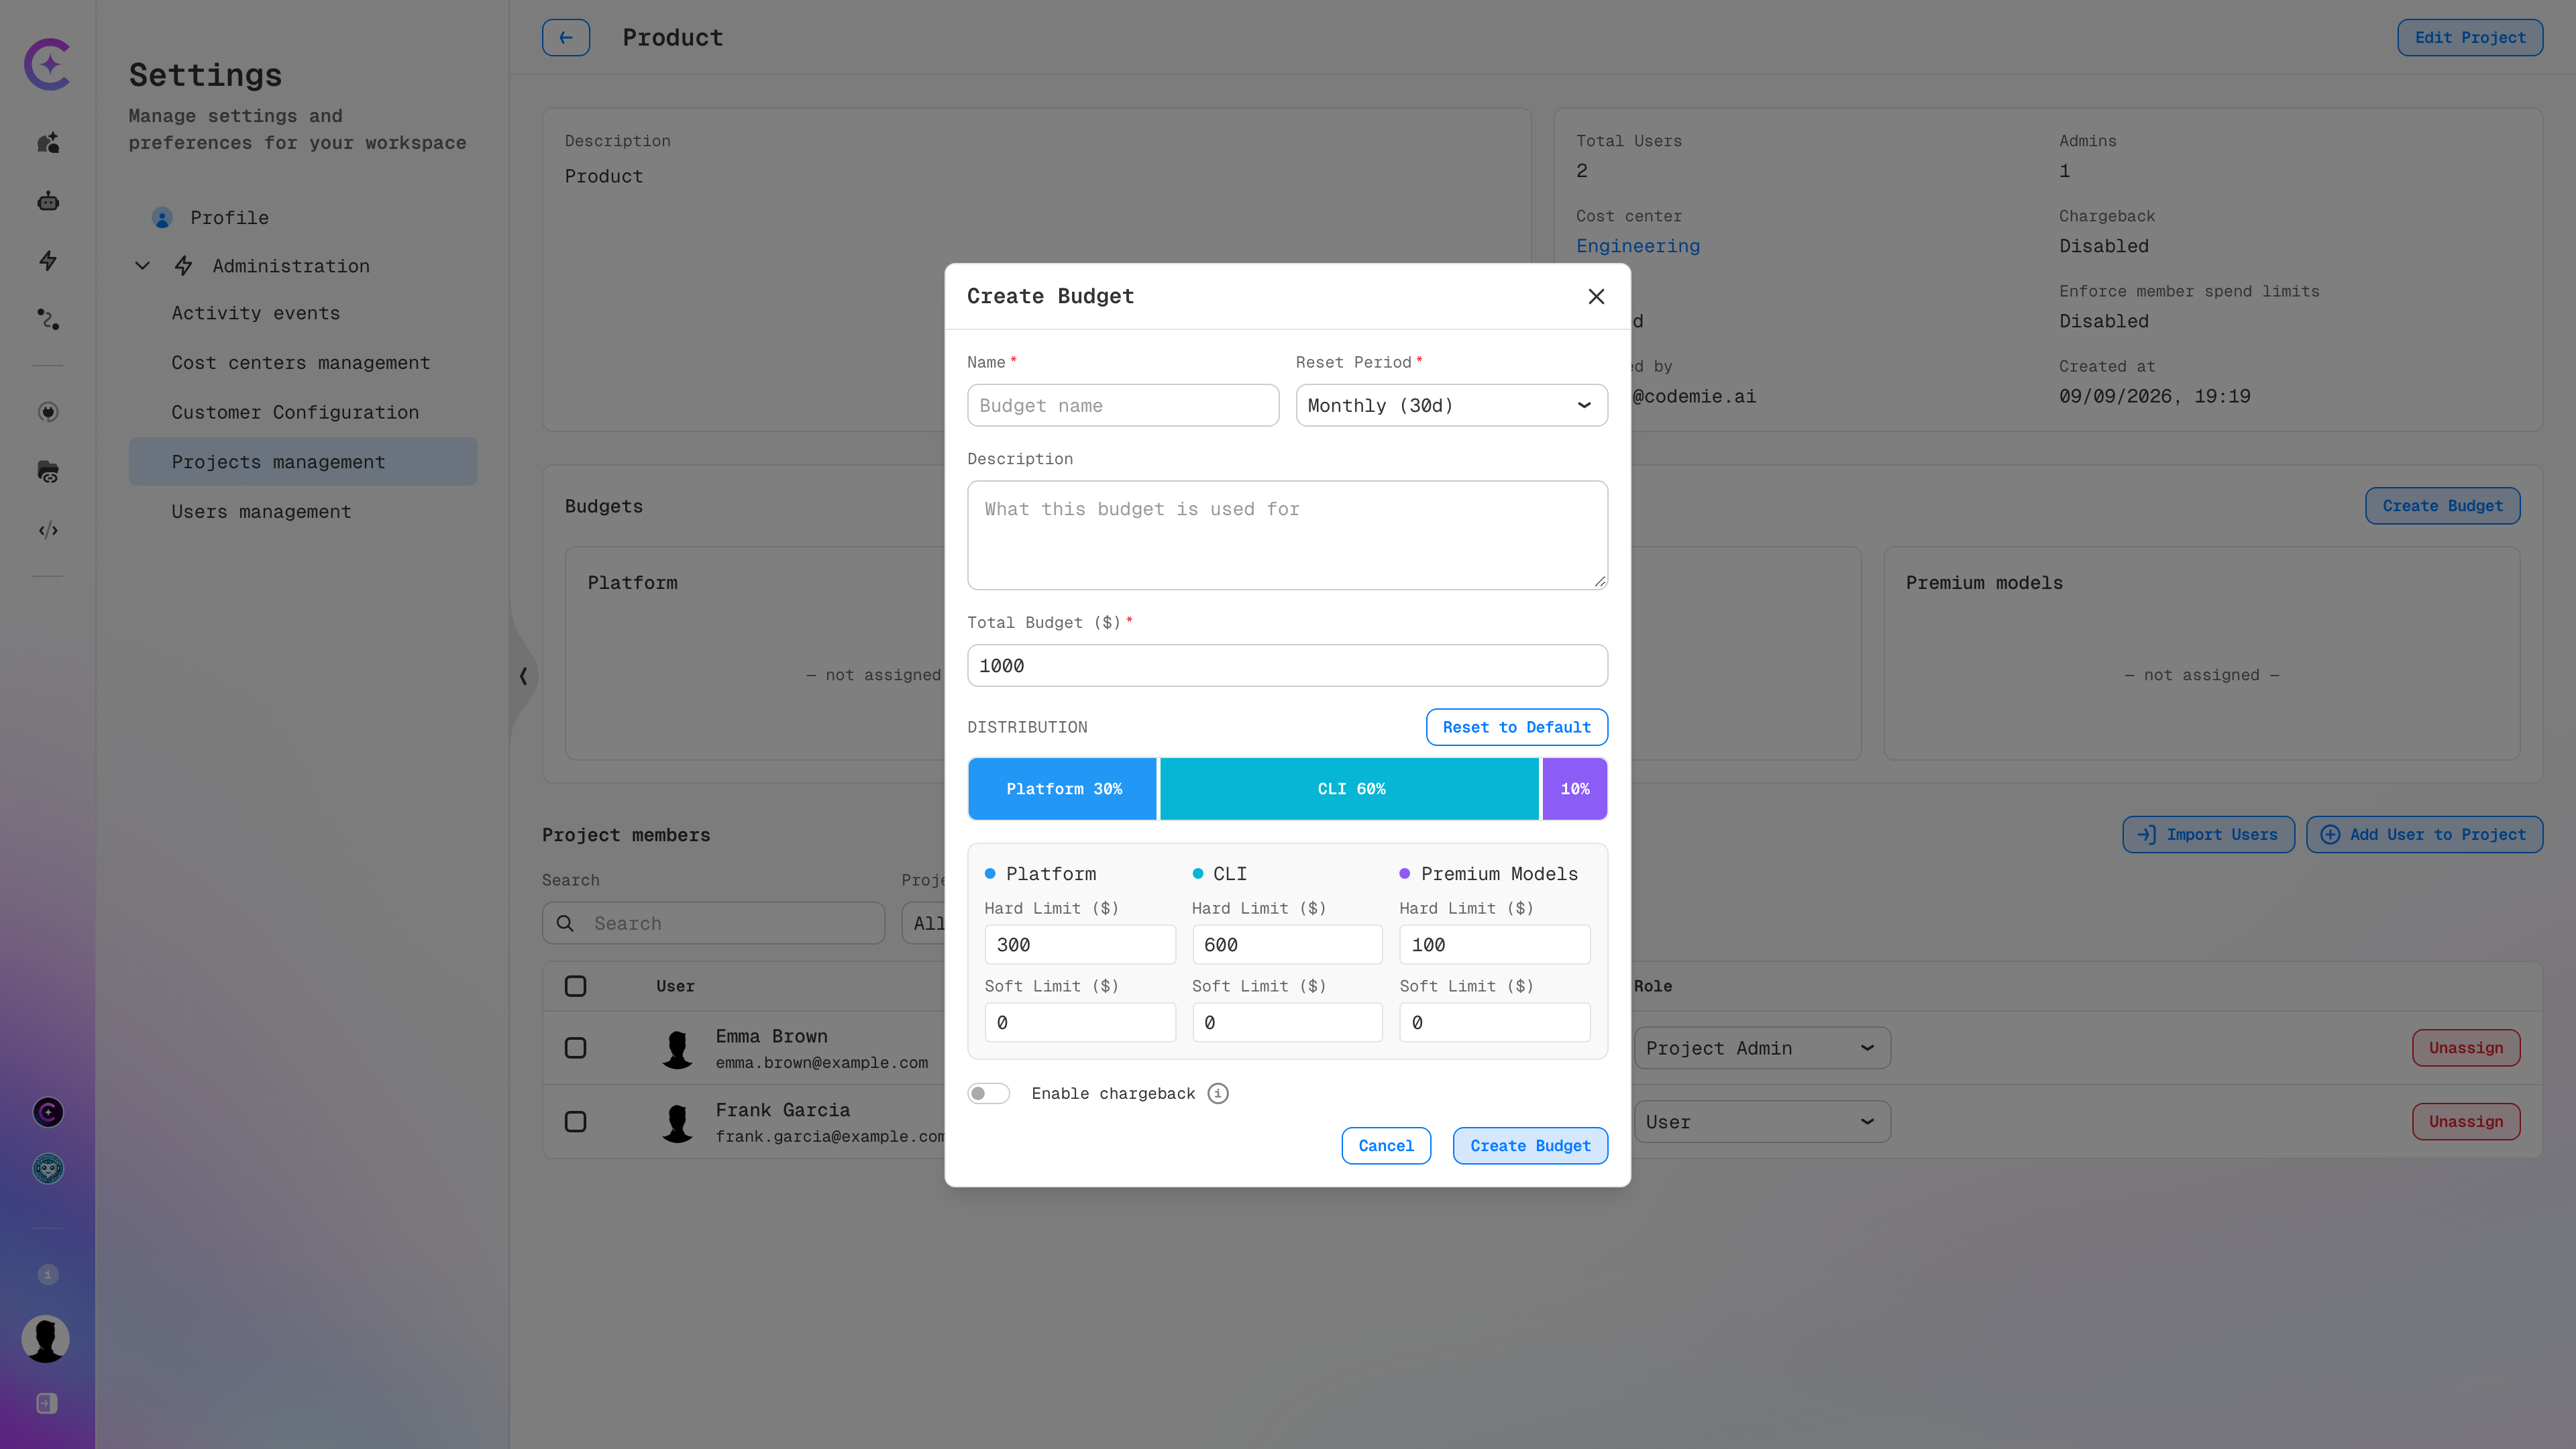Click Frank Garcia's avatar picture

(x=678, y=1122)
